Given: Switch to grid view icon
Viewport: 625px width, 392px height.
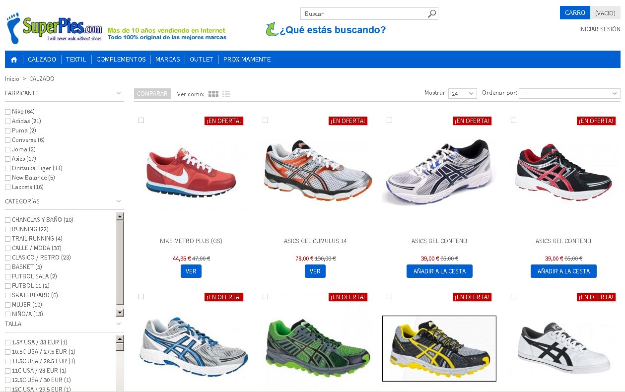Looking at the screenshot, I should point(213,94).
